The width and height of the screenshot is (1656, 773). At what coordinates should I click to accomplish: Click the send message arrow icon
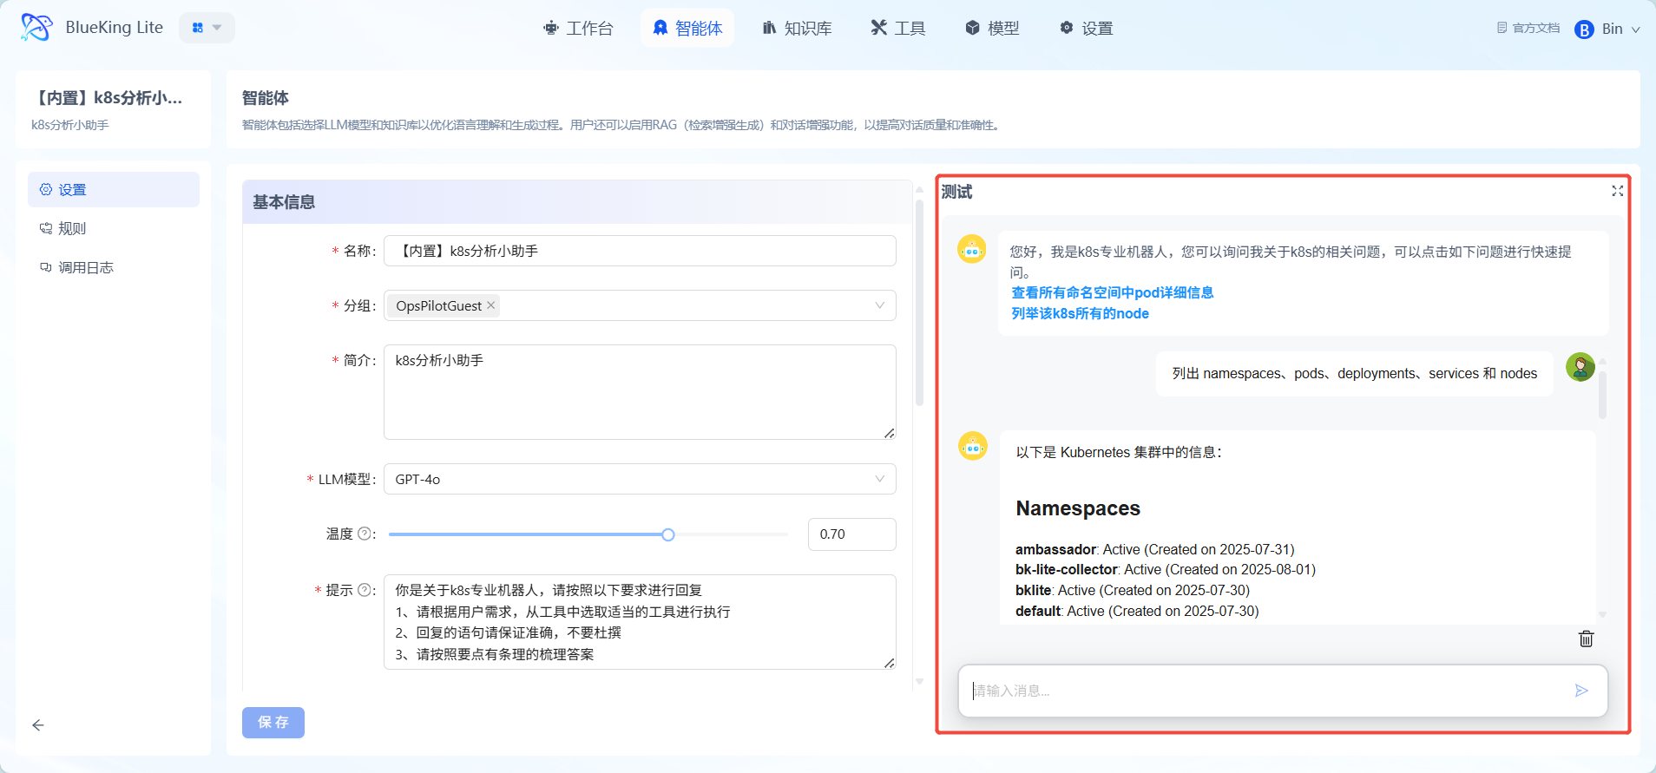pos(1581,691)
